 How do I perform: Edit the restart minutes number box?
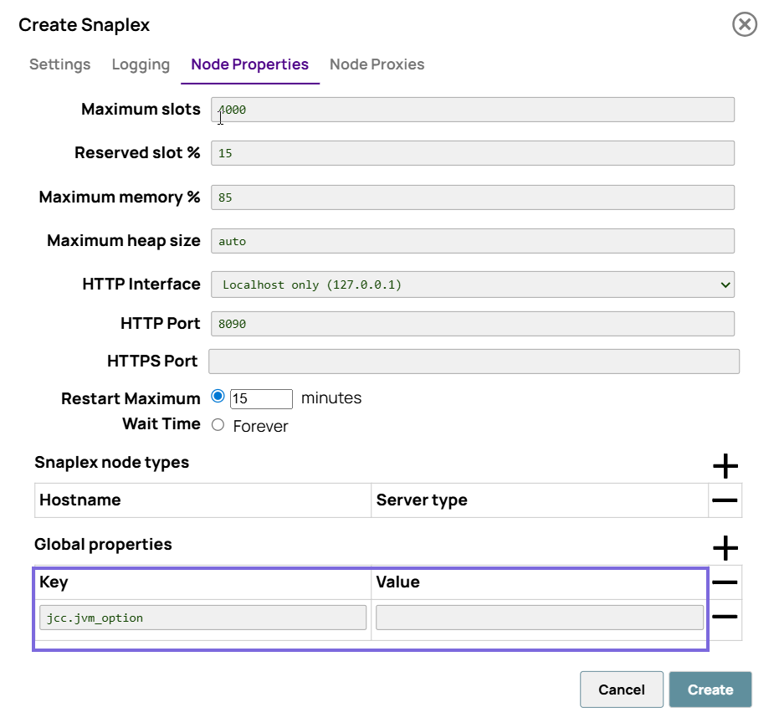click(261, 398)
